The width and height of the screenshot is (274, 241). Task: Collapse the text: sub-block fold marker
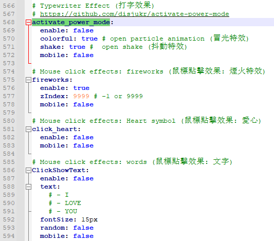(x=28, y=187)
